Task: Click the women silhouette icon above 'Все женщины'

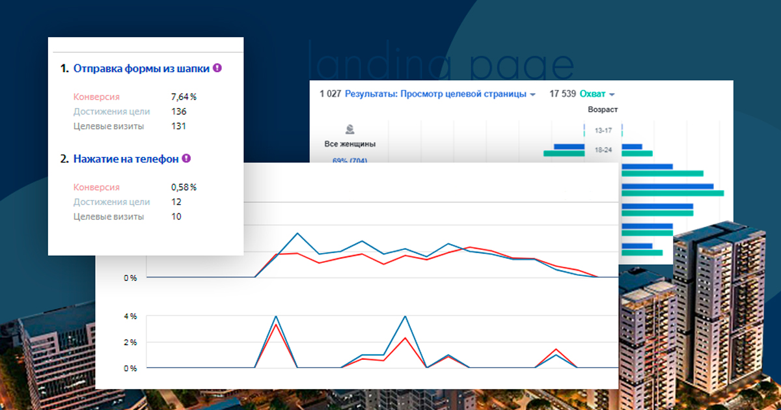Action: (x=350, y=129)
